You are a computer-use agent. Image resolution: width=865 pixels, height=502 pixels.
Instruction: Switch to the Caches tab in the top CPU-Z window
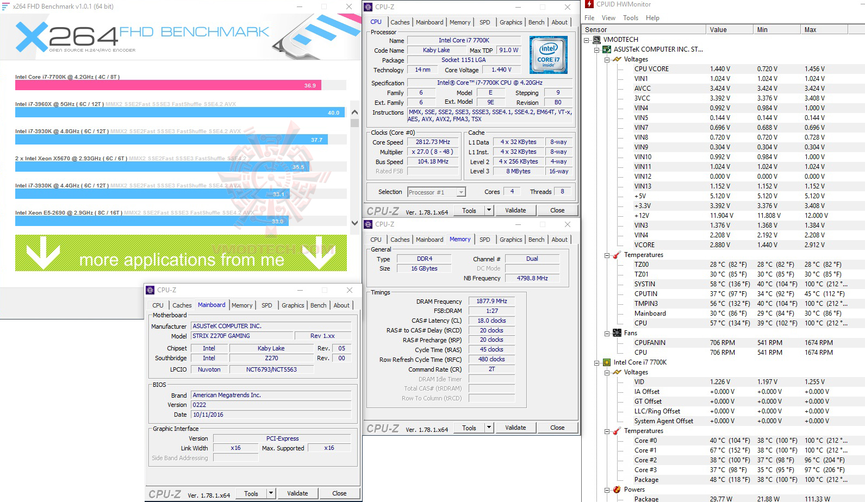400,22
